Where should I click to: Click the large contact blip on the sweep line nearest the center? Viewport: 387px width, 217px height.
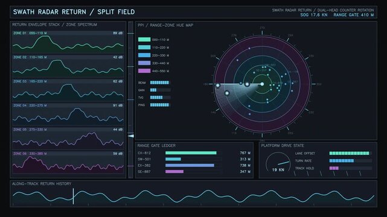[x=247, y=84]
